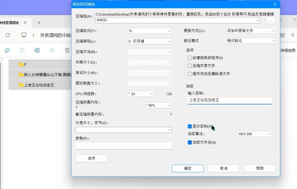Open the CPU 线程数 dropdown
The height and width of the screenshot is (189, 297).
click(x=141, y=94)
